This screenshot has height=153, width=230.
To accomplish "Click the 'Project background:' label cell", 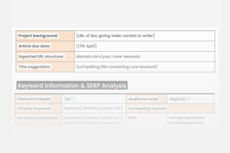I will tap(38, 36).
